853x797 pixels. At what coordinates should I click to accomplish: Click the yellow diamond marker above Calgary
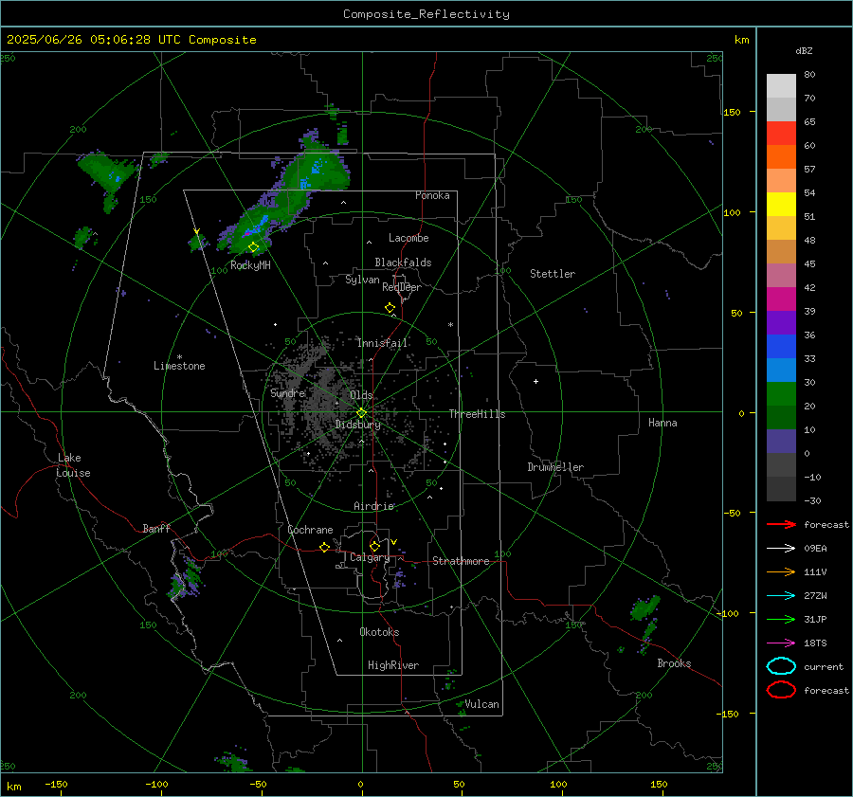pyautogui.click(x=374, y=546)
